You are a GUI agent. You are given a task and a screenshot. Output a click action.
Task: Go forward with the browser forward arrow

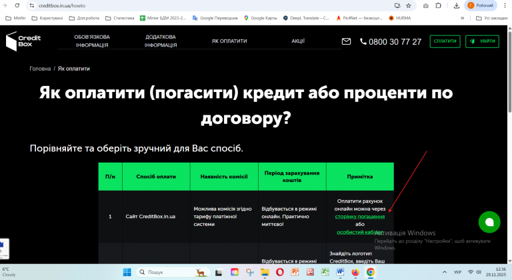[x=5, y=5]
